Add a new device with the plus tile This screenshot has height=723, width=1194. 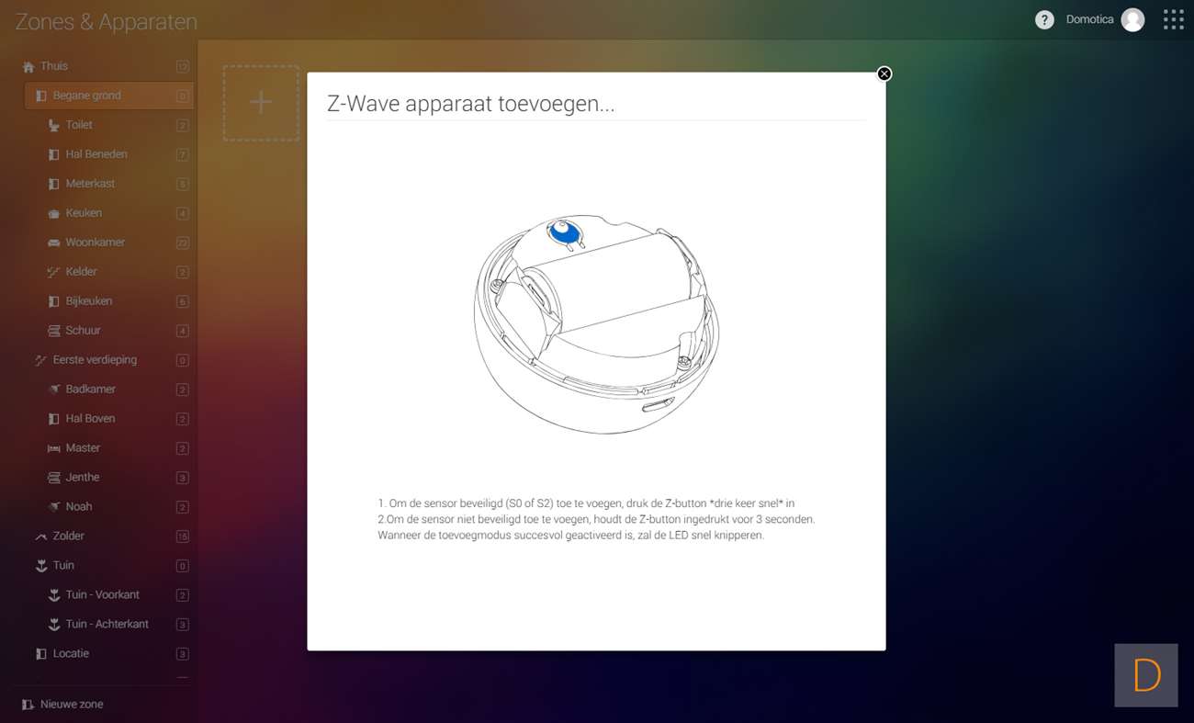point(261,103)
